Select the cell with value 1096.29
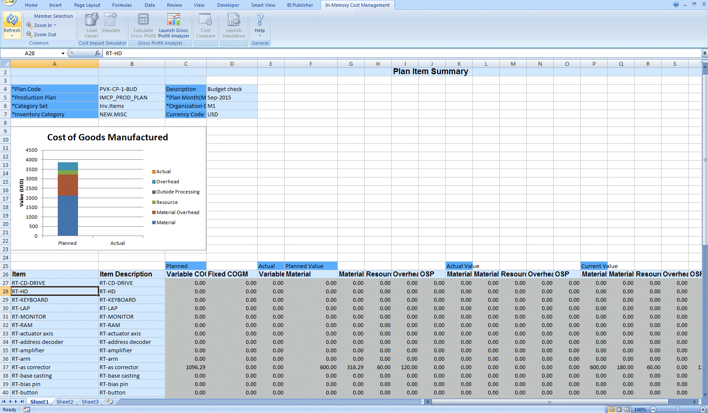708x413 pixels. coord(186,367)
